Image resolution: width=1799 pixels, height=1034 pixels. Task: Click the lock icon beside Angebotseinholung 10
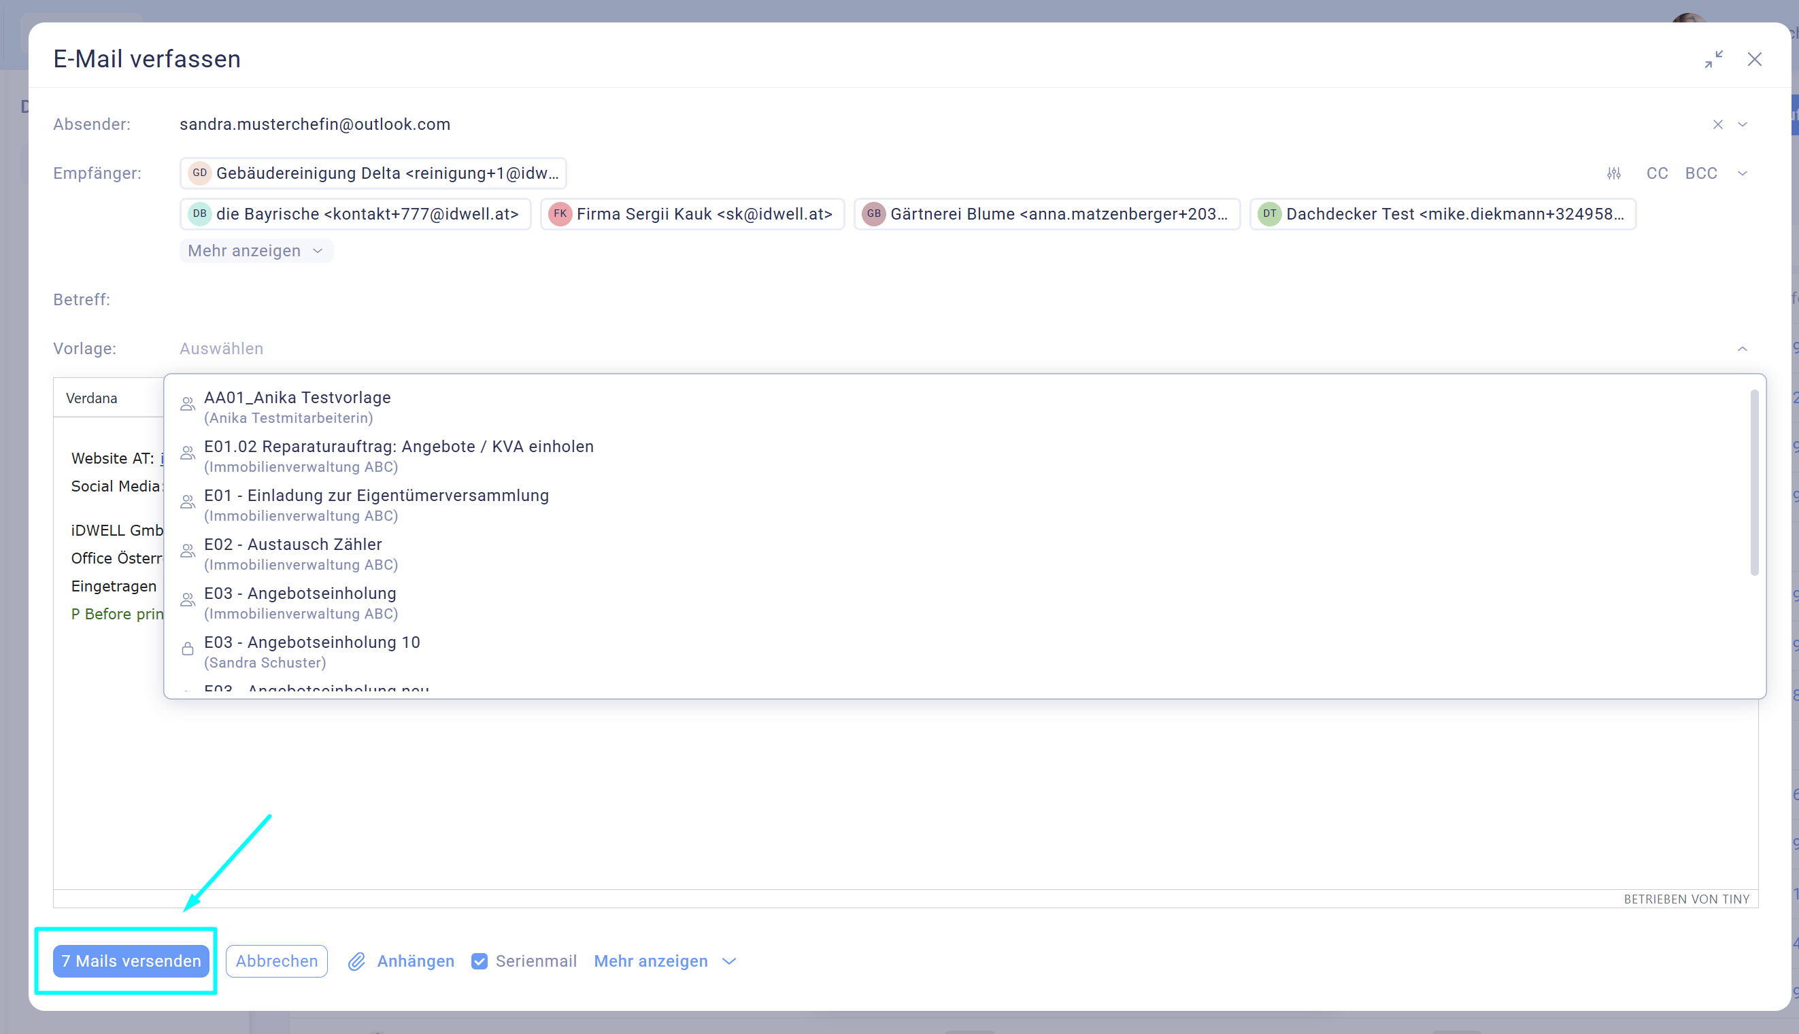[188, 649]
